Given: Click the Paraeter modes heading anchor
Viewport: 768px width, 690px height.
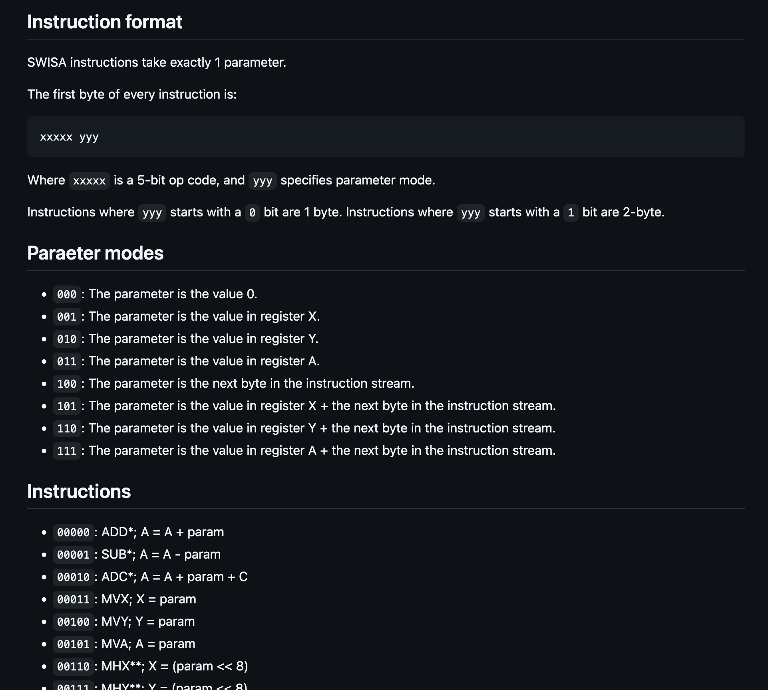Looking at the screenshot, I should point(95,253).
